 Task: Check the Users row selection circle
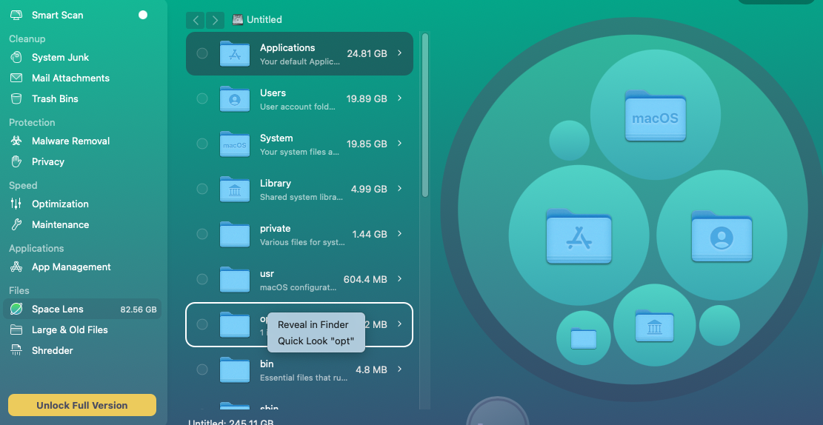(x=202, y=98)
